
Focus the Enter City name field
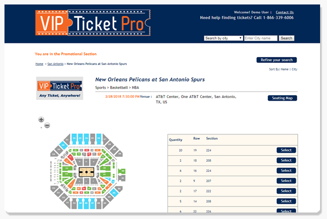(261, 38)
